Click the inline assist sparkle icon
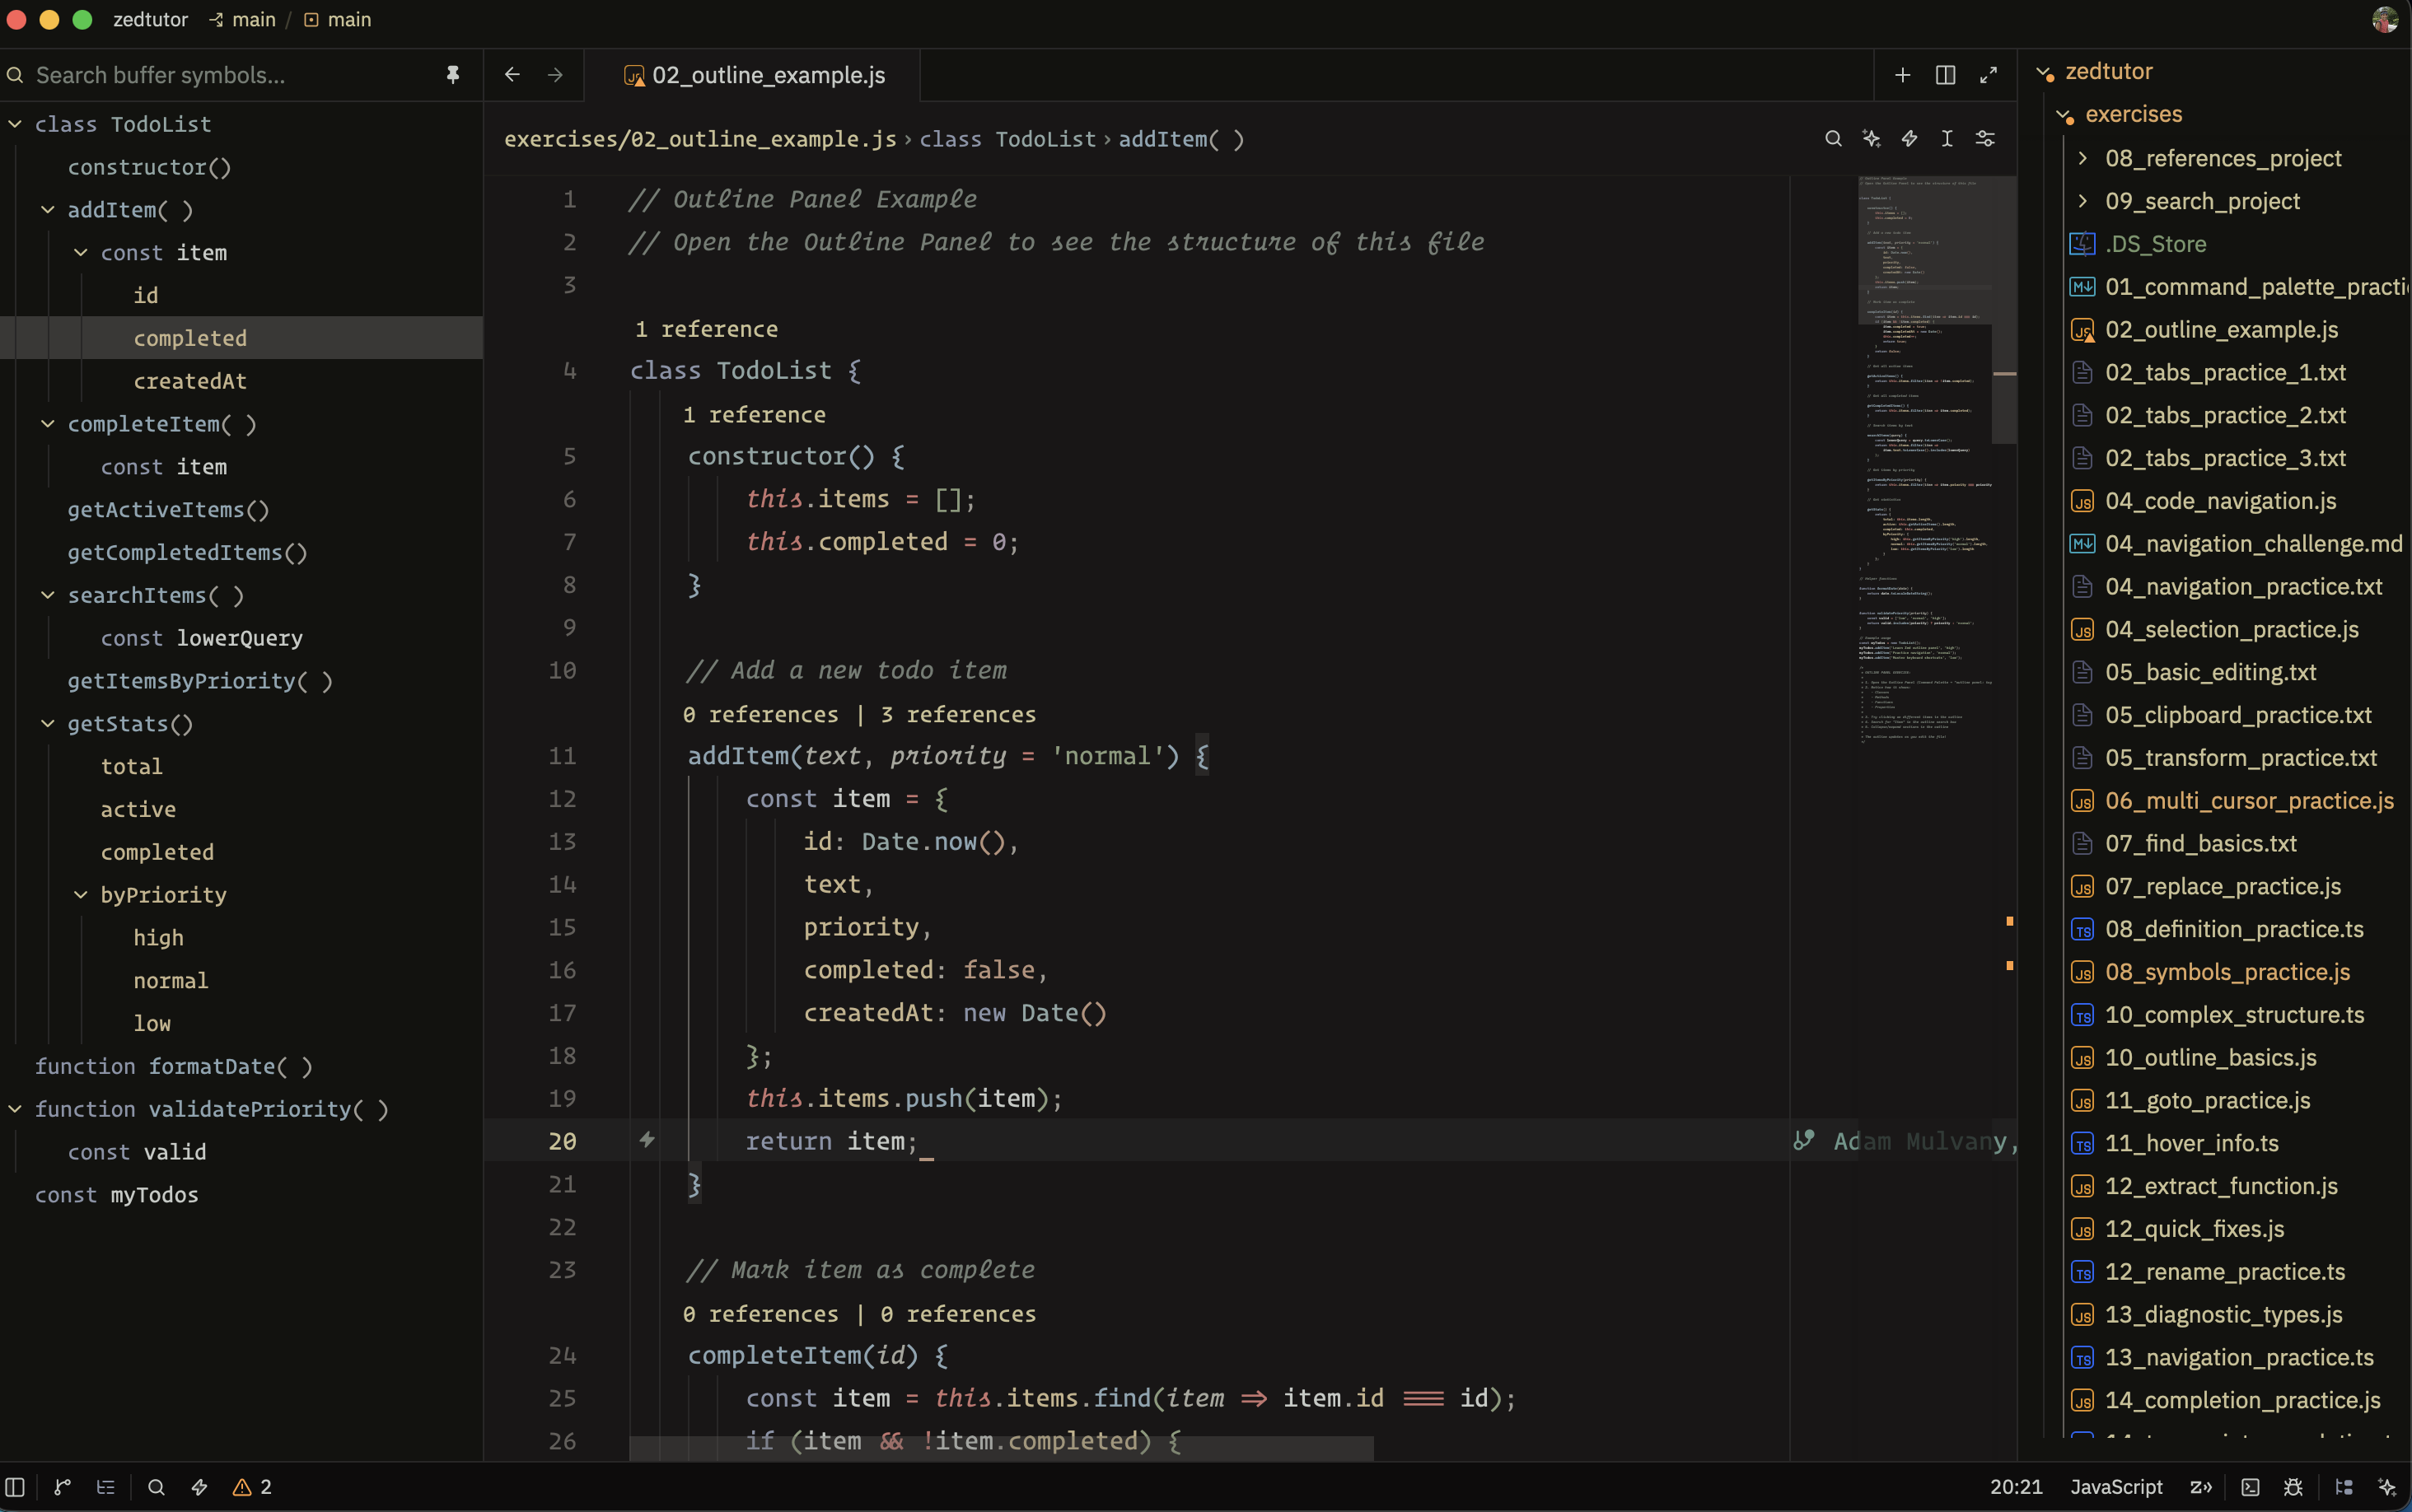Image resolution: width=2412 pixels, height=1512 pixels. tap(1871, 139)
